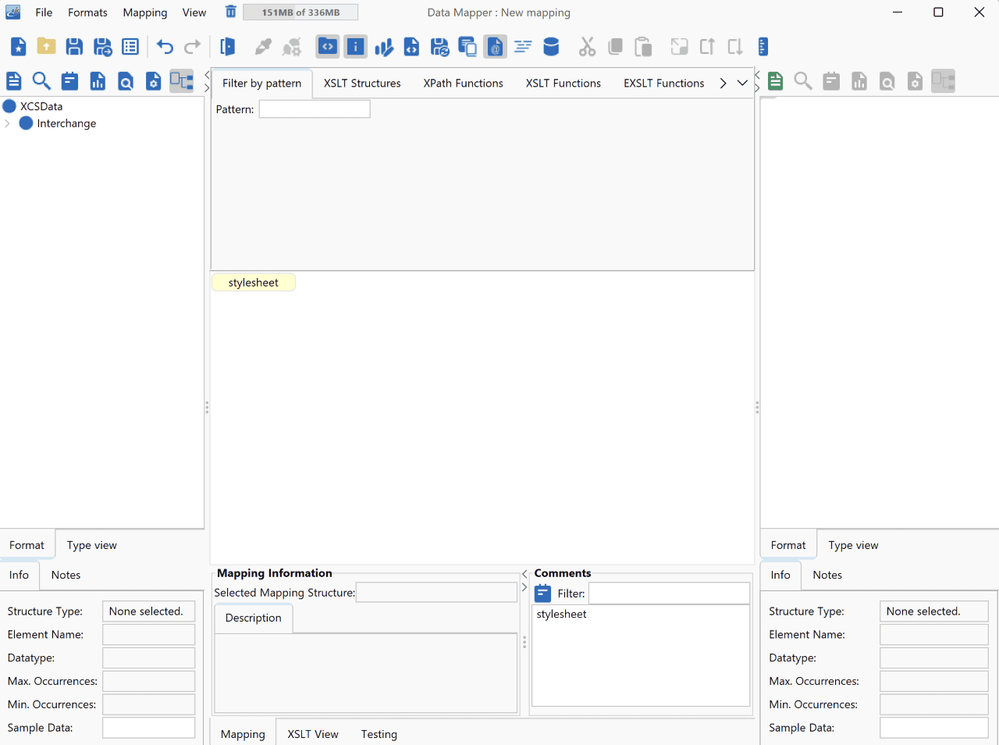Screen dimensions: 999x745
Task: Expand the Interchange tree node
Action: 7,123
